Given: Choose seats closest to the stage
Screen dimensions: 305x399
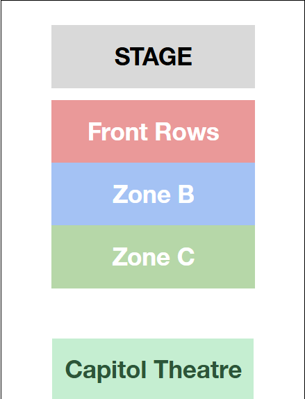Looking at the screenshot, I should click(x=153, y=131).
